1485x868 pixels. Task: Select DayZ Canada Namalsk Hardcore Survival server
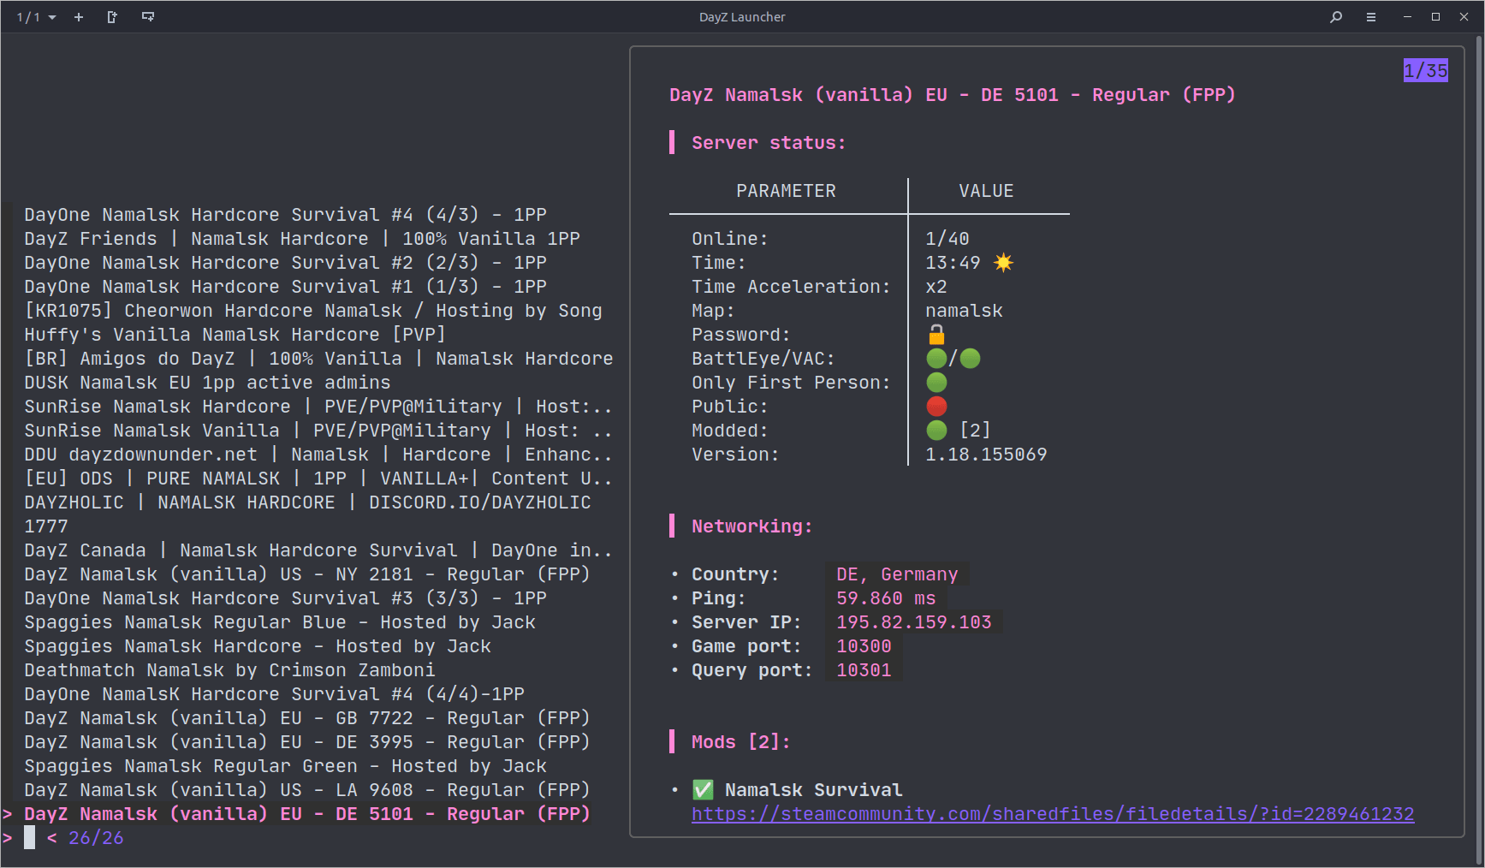(318, 550)
